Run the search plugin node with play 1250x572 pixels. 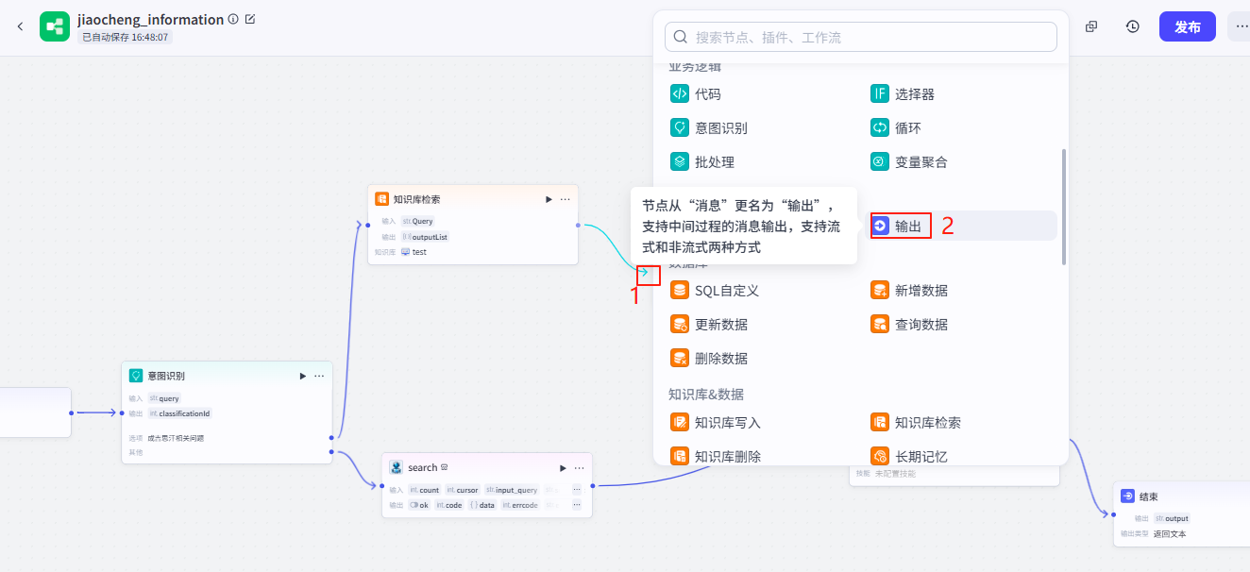[563, 467]
